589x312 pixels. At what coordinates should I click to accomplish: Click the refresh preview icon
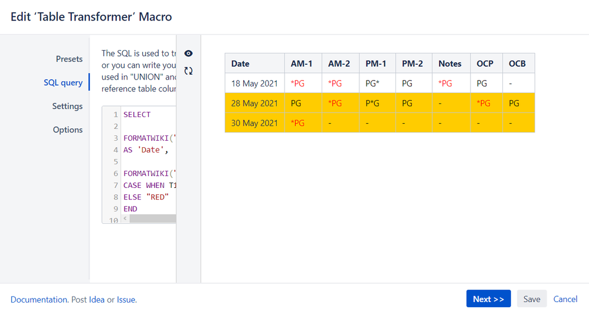[188, 71]
